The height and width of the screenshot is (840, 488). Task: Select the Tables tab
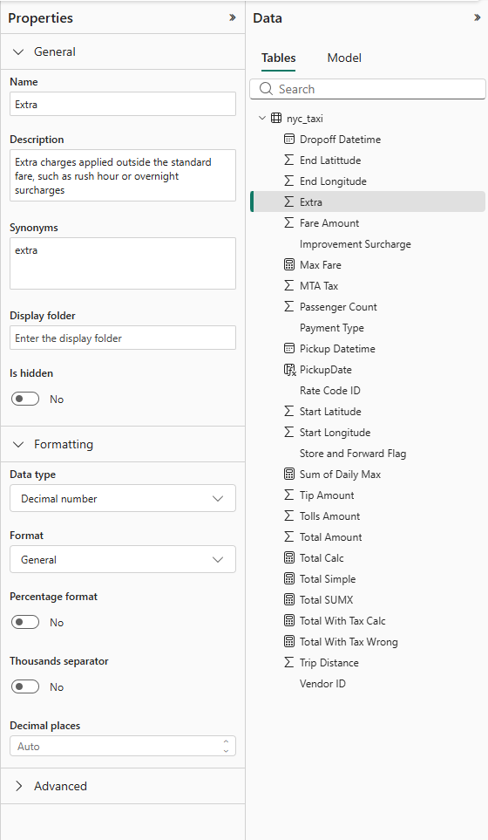[x=278, y=58]
